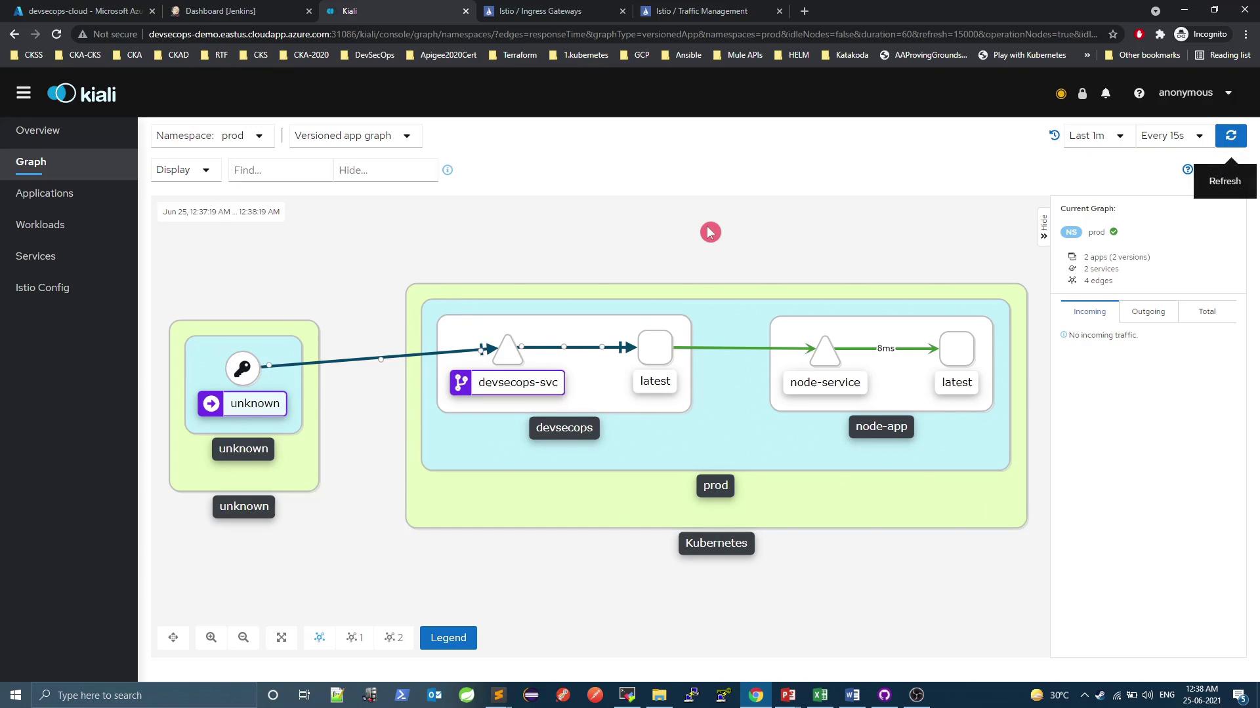
Task: Collapse the side panel with Hide
Action: [1043, 227]
